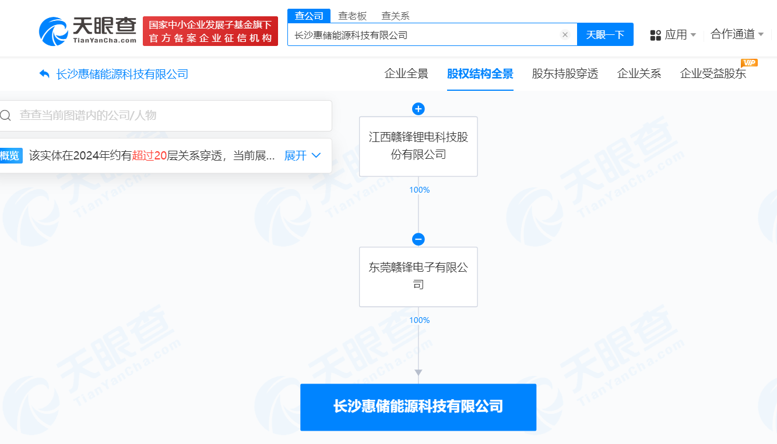Clear search text using the × icon
The width and height of the screenshot is (777, 444).
tap(565, 34)
